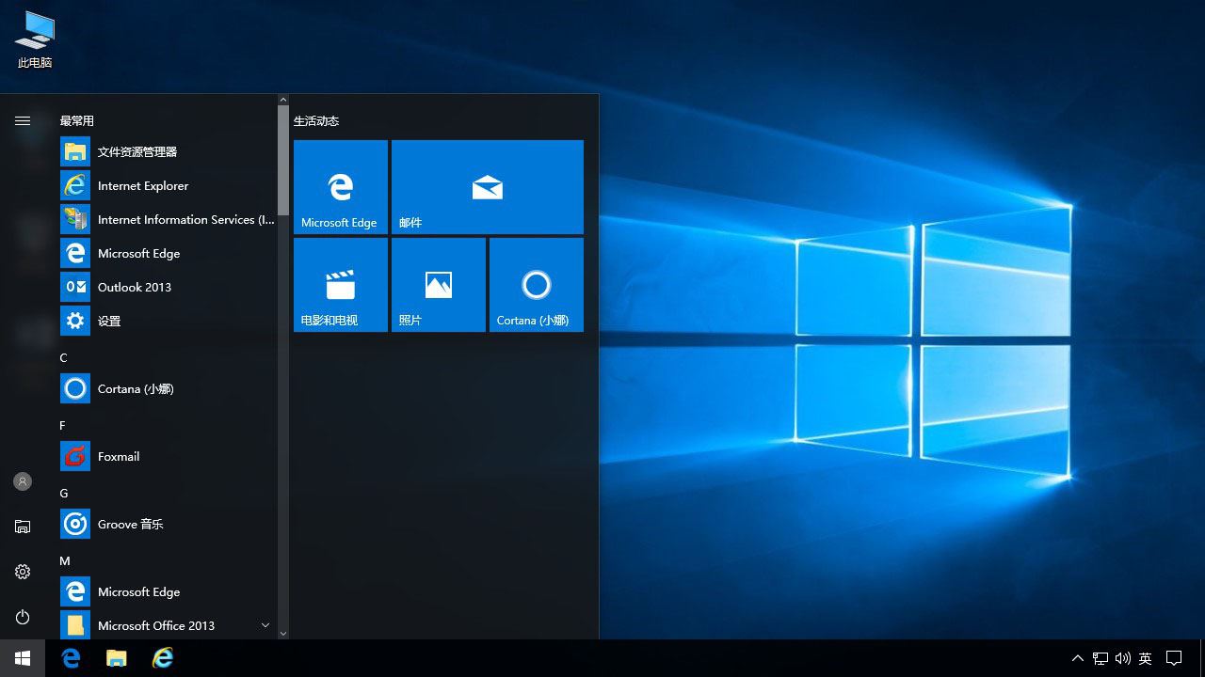Open Settings gear in Start sidebar
Viewport: 1205px width, 677px height.
pos(23,572)
